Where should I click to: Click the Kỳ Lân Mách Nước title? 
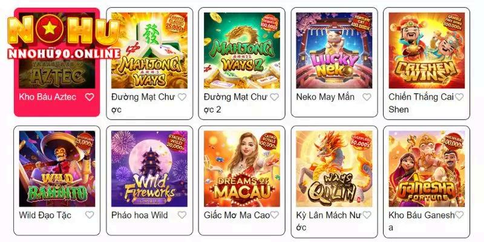tap(329, 221)
